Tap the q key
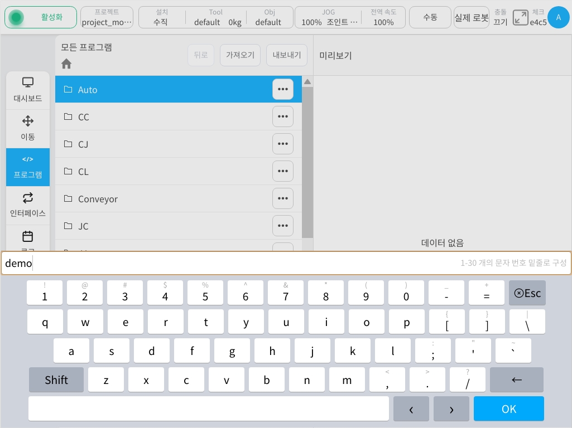 (x=45, y=322)
